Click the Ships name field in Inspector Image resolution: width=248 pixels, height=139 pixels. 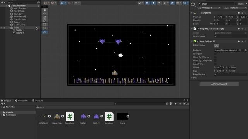coord(217,4)
